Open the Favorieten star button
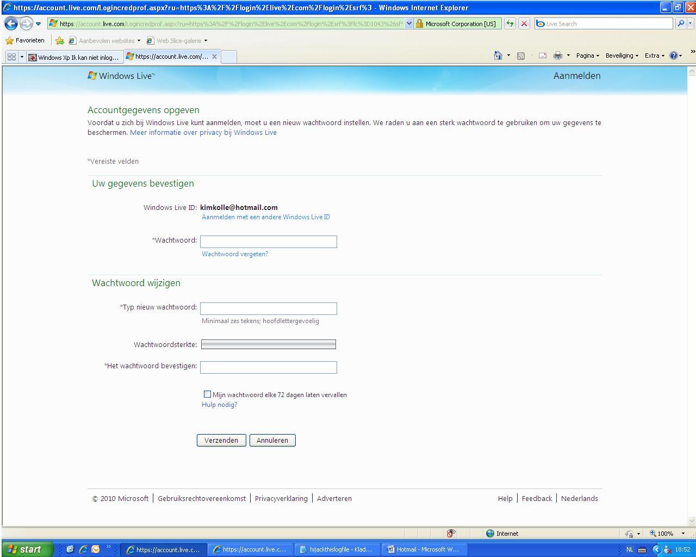This screenshot has width=696, height=557. 25,41
